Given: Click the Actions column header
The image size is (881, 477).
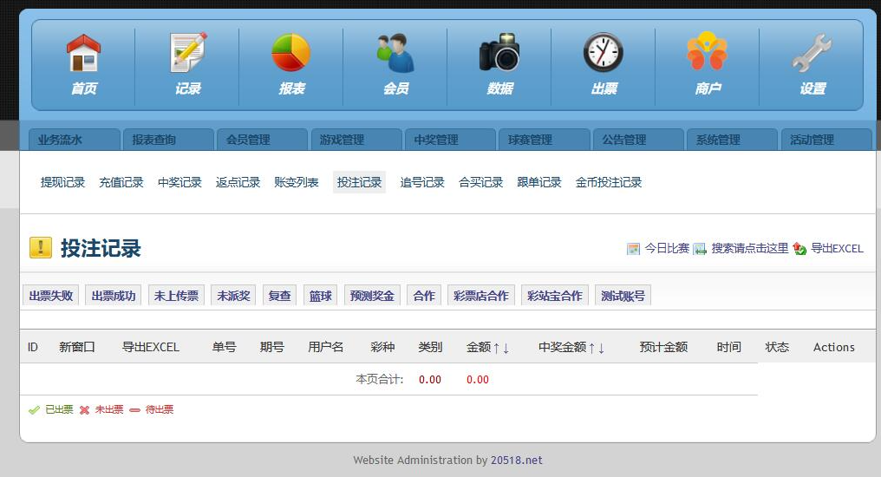Looking at the screenshot, I should [x=834, y=347].
